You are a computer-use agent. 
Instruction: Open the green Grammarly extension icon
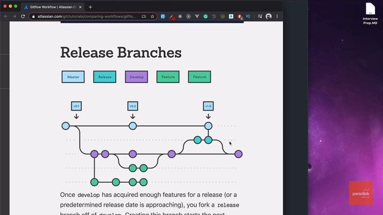click(205, 16)
